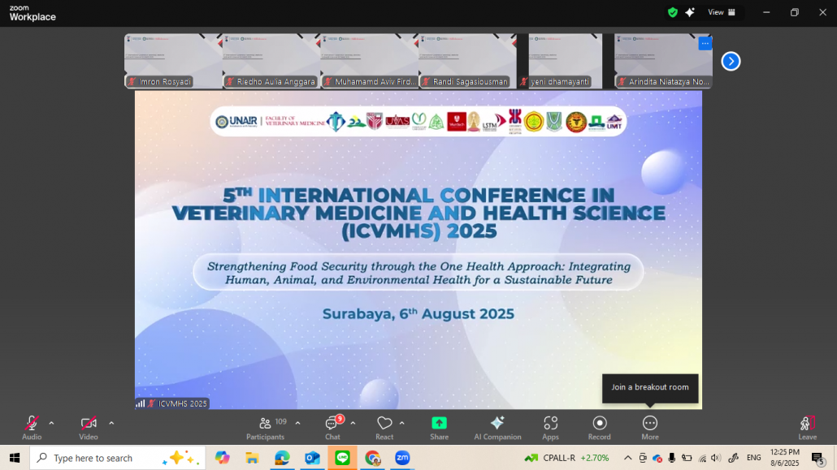This screenshot has width=837, height=470.
Task: Open File Explorer from the taskbar
Action: coord(252,458)
